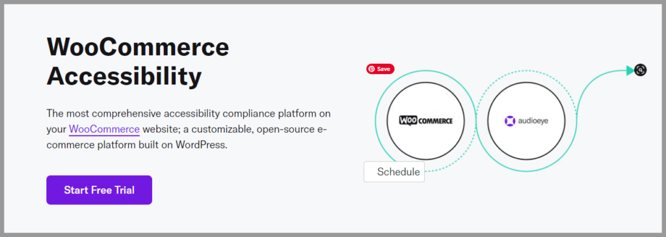Click the WooCommerce Accessibility heading
The height and width of the screenshot is (237, 666).
[138, 62]
